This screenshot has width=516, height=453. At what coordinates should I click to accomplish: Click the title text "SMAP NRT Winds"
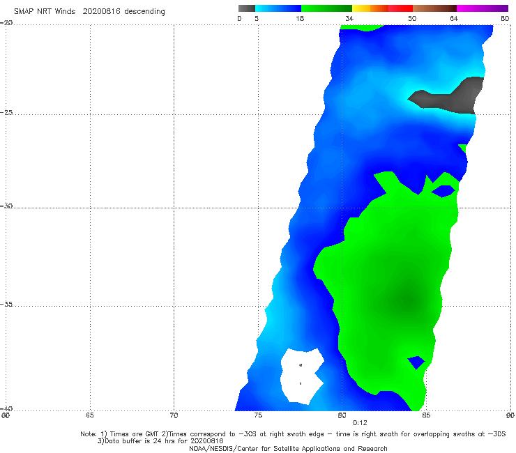(45, 11)
